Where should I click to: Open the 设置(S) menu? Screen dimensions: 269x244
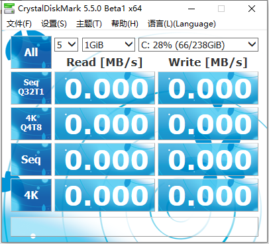click(x=54, y=24)
